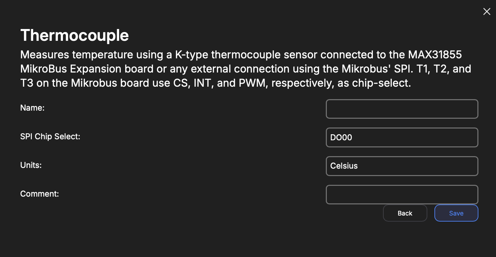Click "T3" starting the description's last line
Screen dimensions: 496x257
click(27, 83)
